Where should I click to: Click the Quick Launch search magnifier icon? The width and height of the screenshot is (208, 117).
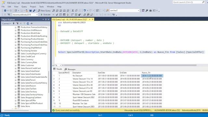[203, 2]
